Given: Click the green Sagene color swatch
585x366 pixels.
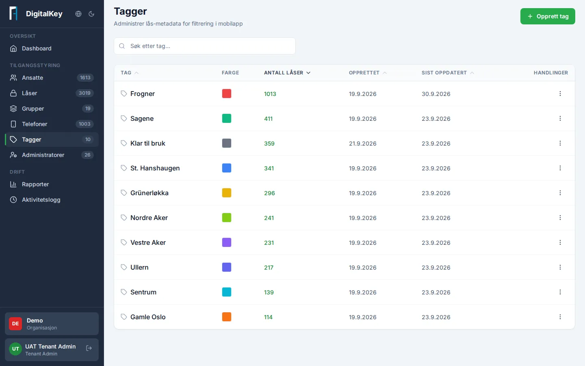Looking at the screenshot, I should tap(227, 118).
